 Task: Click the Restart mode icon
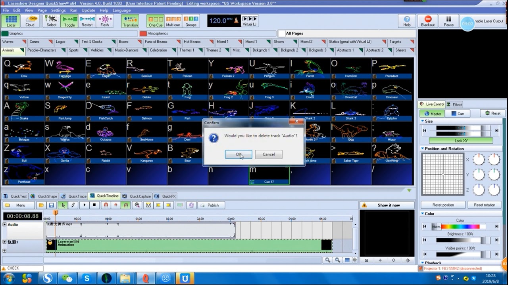click(x=87, y=21)
